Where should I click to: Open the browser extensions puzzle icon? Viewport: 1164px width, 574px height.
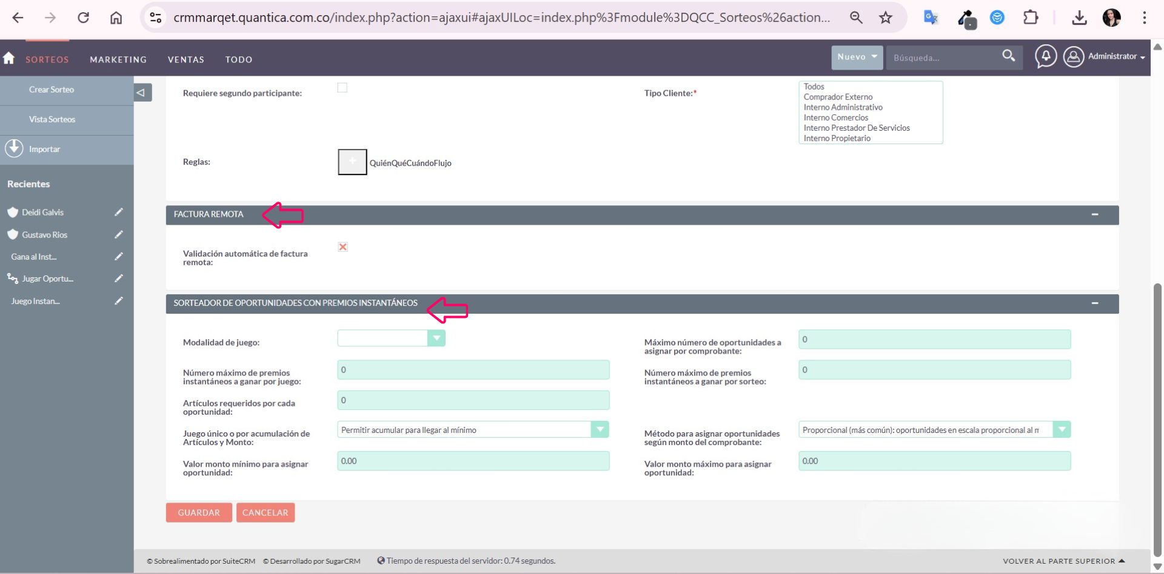1031,18
